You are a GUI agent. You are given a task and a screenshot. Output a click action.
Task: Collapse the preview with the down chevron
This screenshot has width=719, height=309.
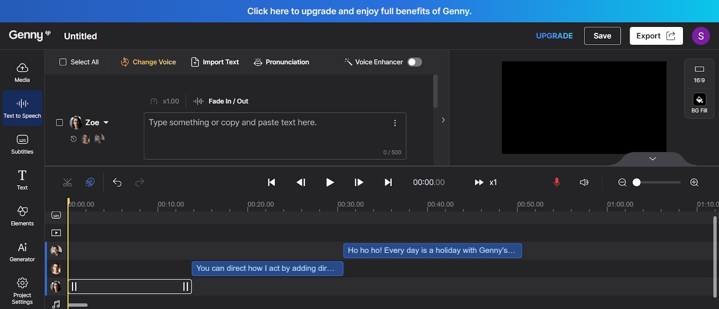[x=652, y=159]
